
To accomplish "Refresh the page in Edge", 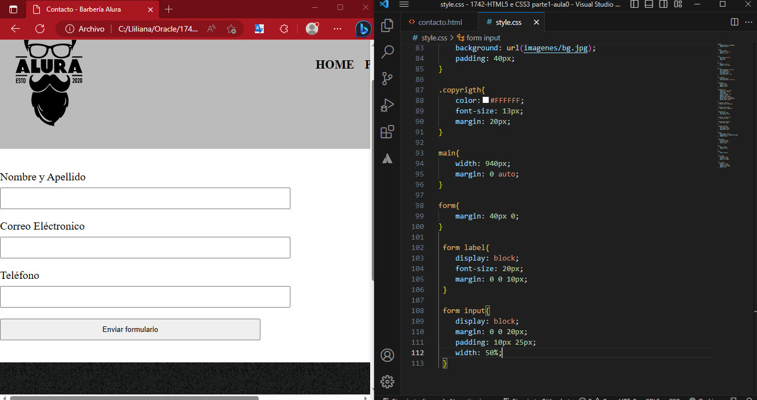I will pos(40,29).
